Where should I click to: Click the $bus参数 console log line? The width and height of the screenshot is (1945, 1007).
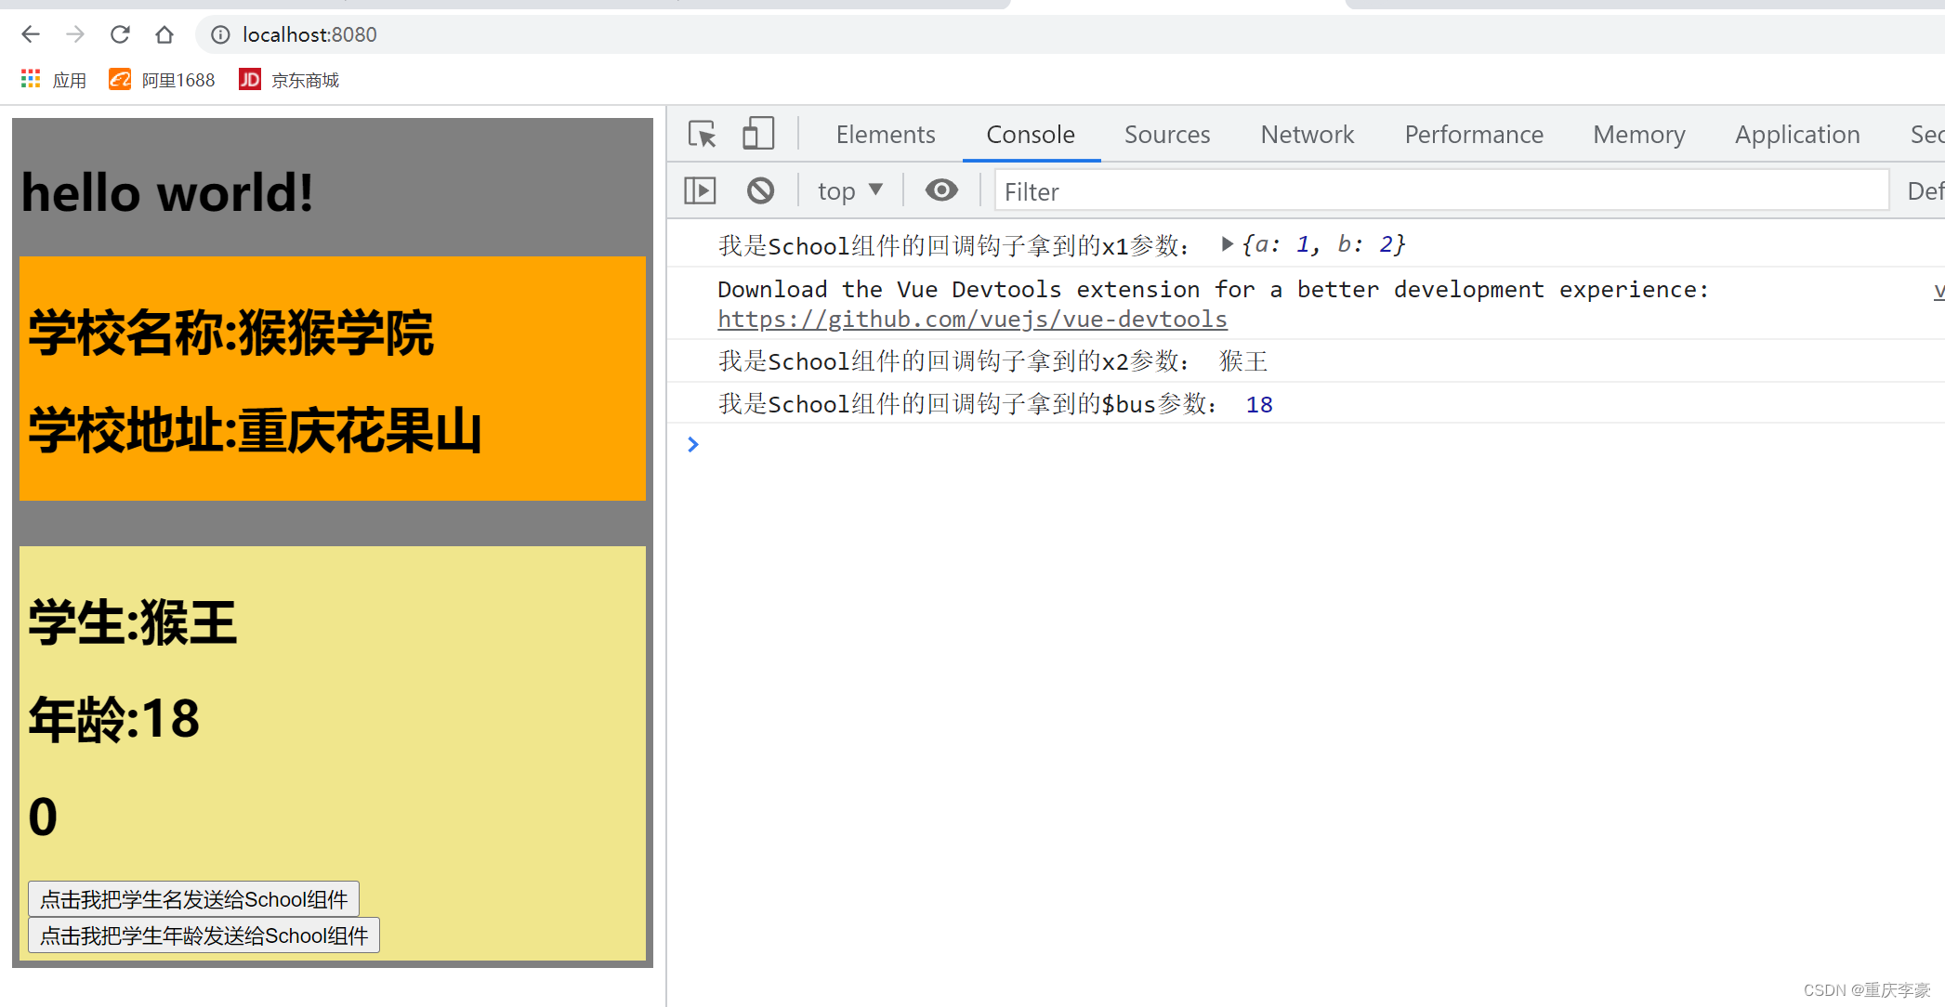tap(1306, 404)
